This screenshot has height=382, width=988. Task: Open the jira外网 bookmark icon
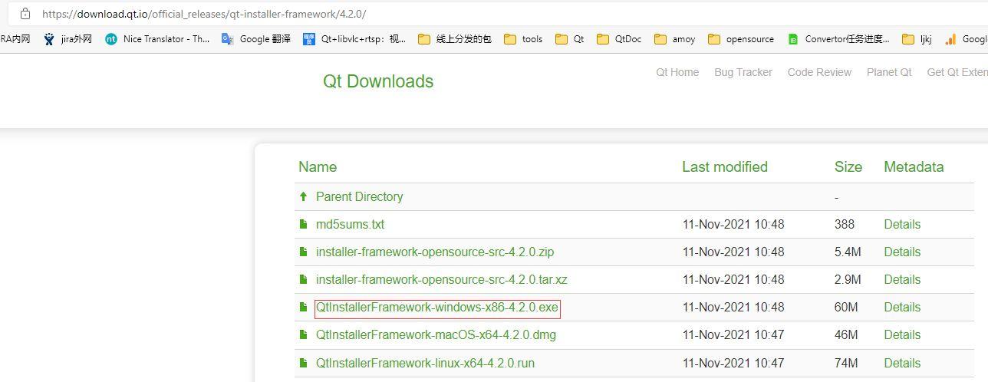50,39
